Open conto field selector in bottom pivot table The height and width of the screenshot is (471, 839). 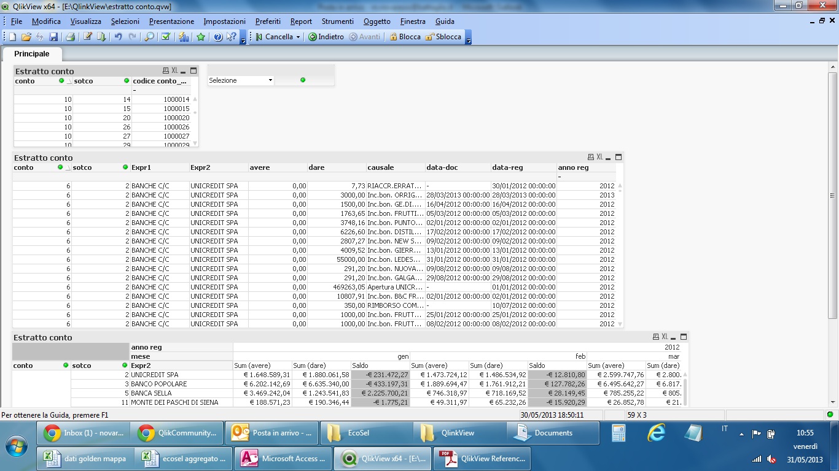click(66, 366)
